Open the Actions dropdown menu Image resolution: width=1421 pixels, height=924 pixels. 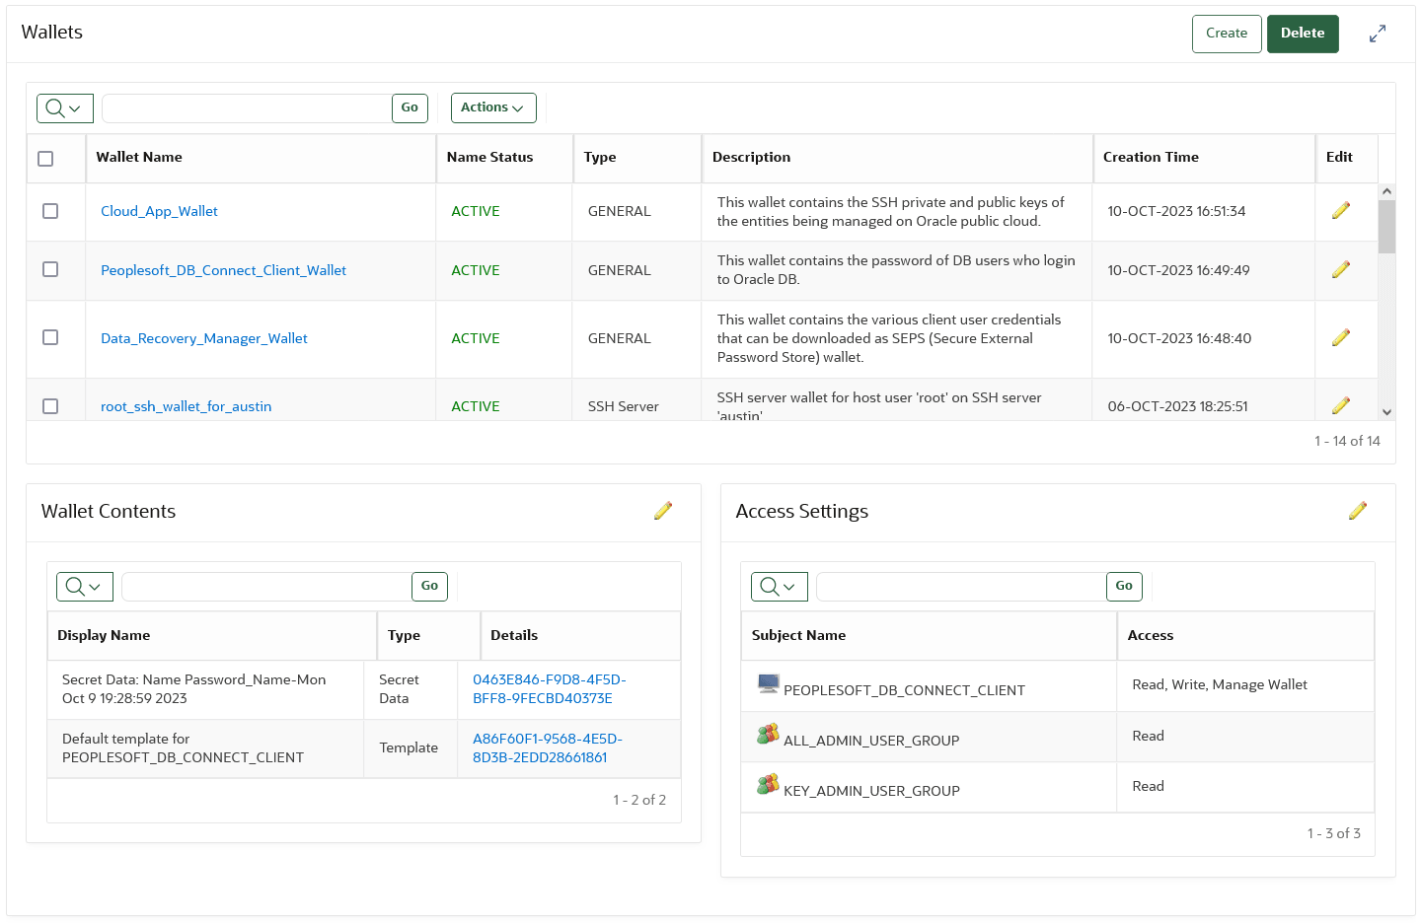[x=492, y=107]
